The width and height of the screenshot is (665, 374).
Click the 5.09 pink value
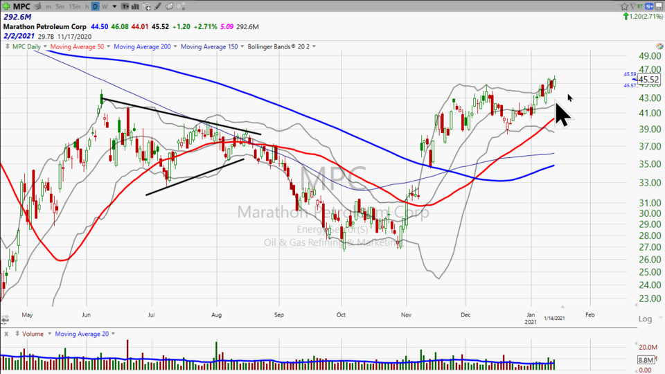point(227,27)
